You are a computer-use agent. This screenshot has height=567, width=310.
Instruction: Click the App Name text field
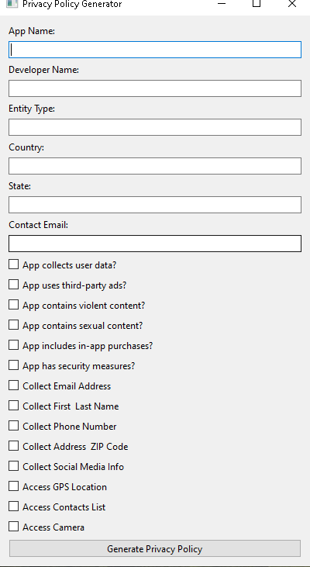click(x=155, y=50)
